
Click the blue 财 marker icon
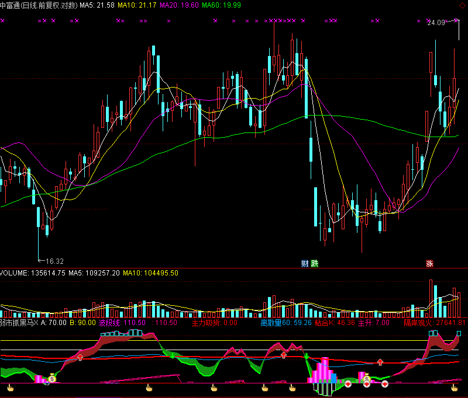pyautogui.click(x=305, y=263)
